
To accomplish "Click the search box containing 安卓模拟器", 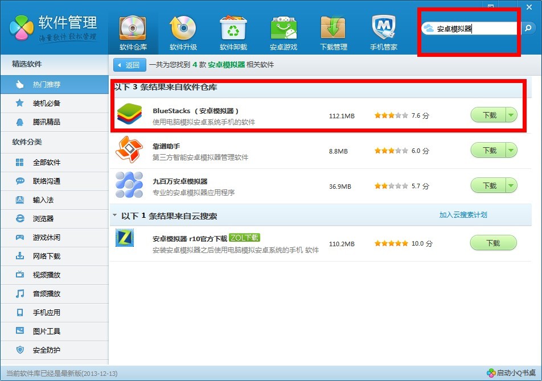I will [x=470, y=28].
